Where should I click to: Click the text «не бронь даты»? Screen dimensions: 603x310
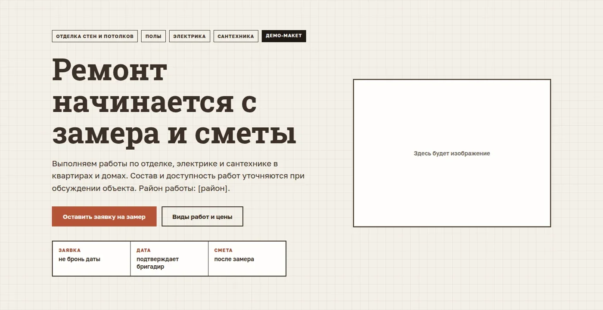(x=79, y=259)
